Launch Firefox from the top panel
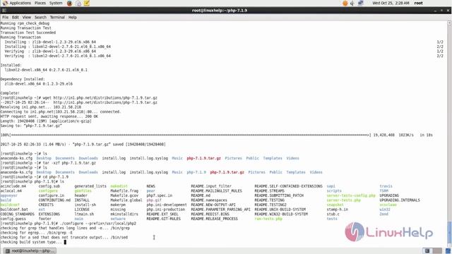 pos(69,3)
